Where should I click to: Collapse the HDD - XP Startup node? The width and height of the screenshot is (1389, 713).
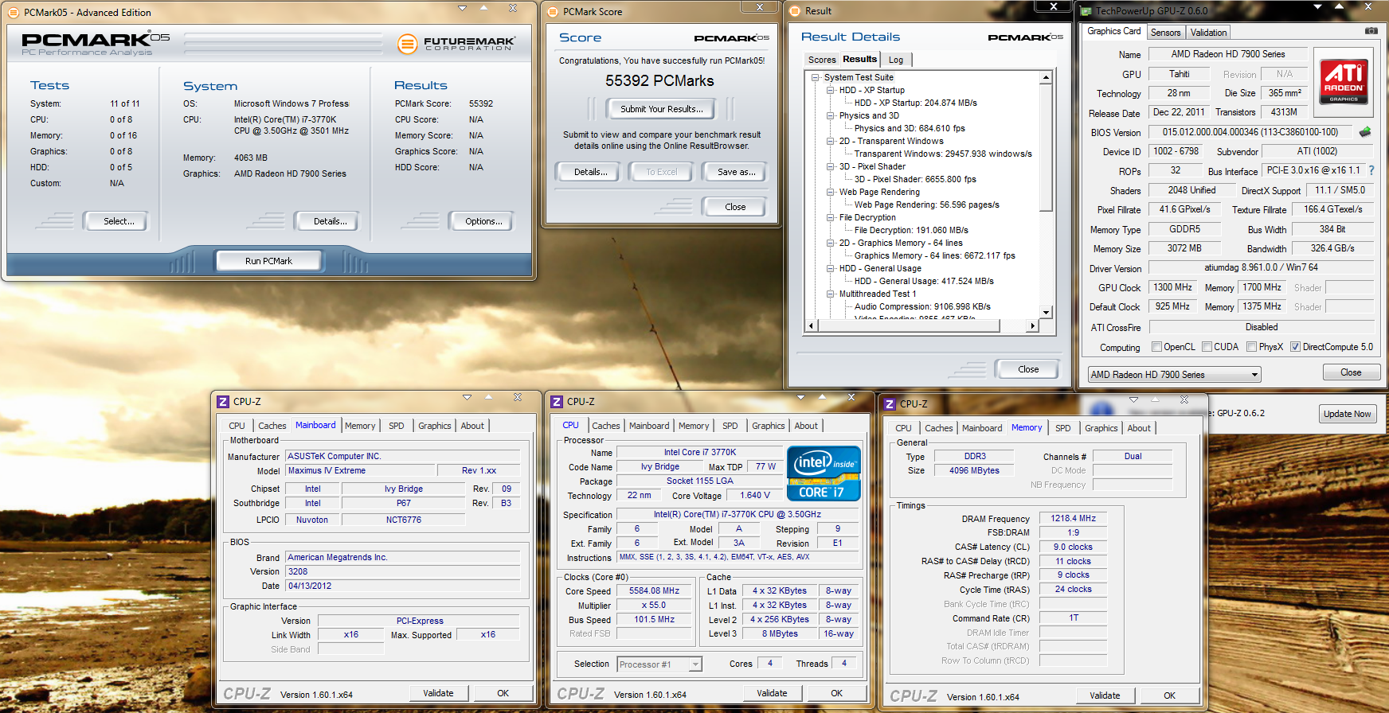(831, 90)
